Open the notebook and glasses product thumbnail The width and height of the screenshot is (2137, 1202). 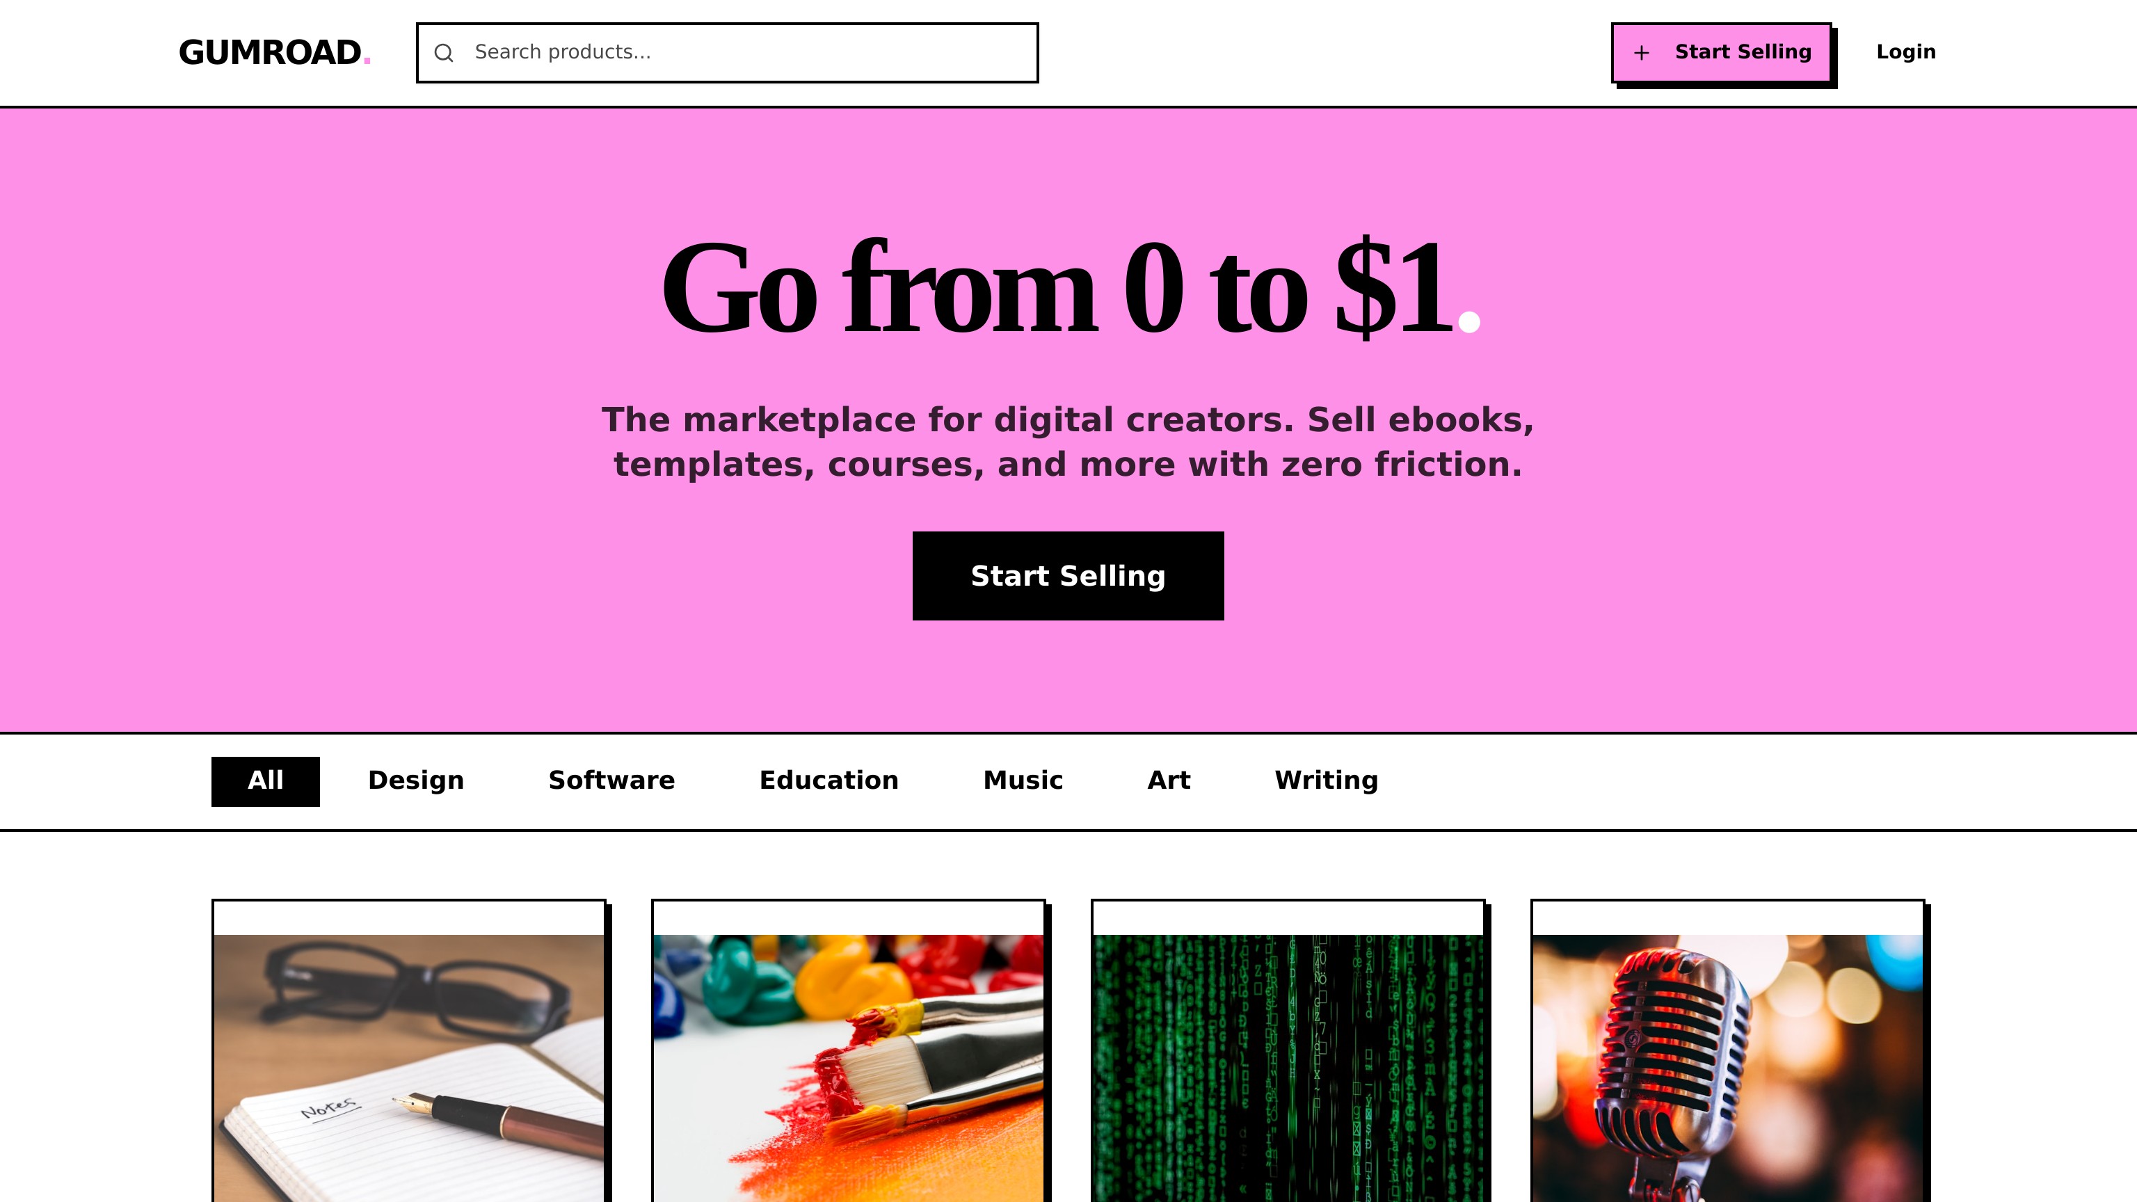409,1068
